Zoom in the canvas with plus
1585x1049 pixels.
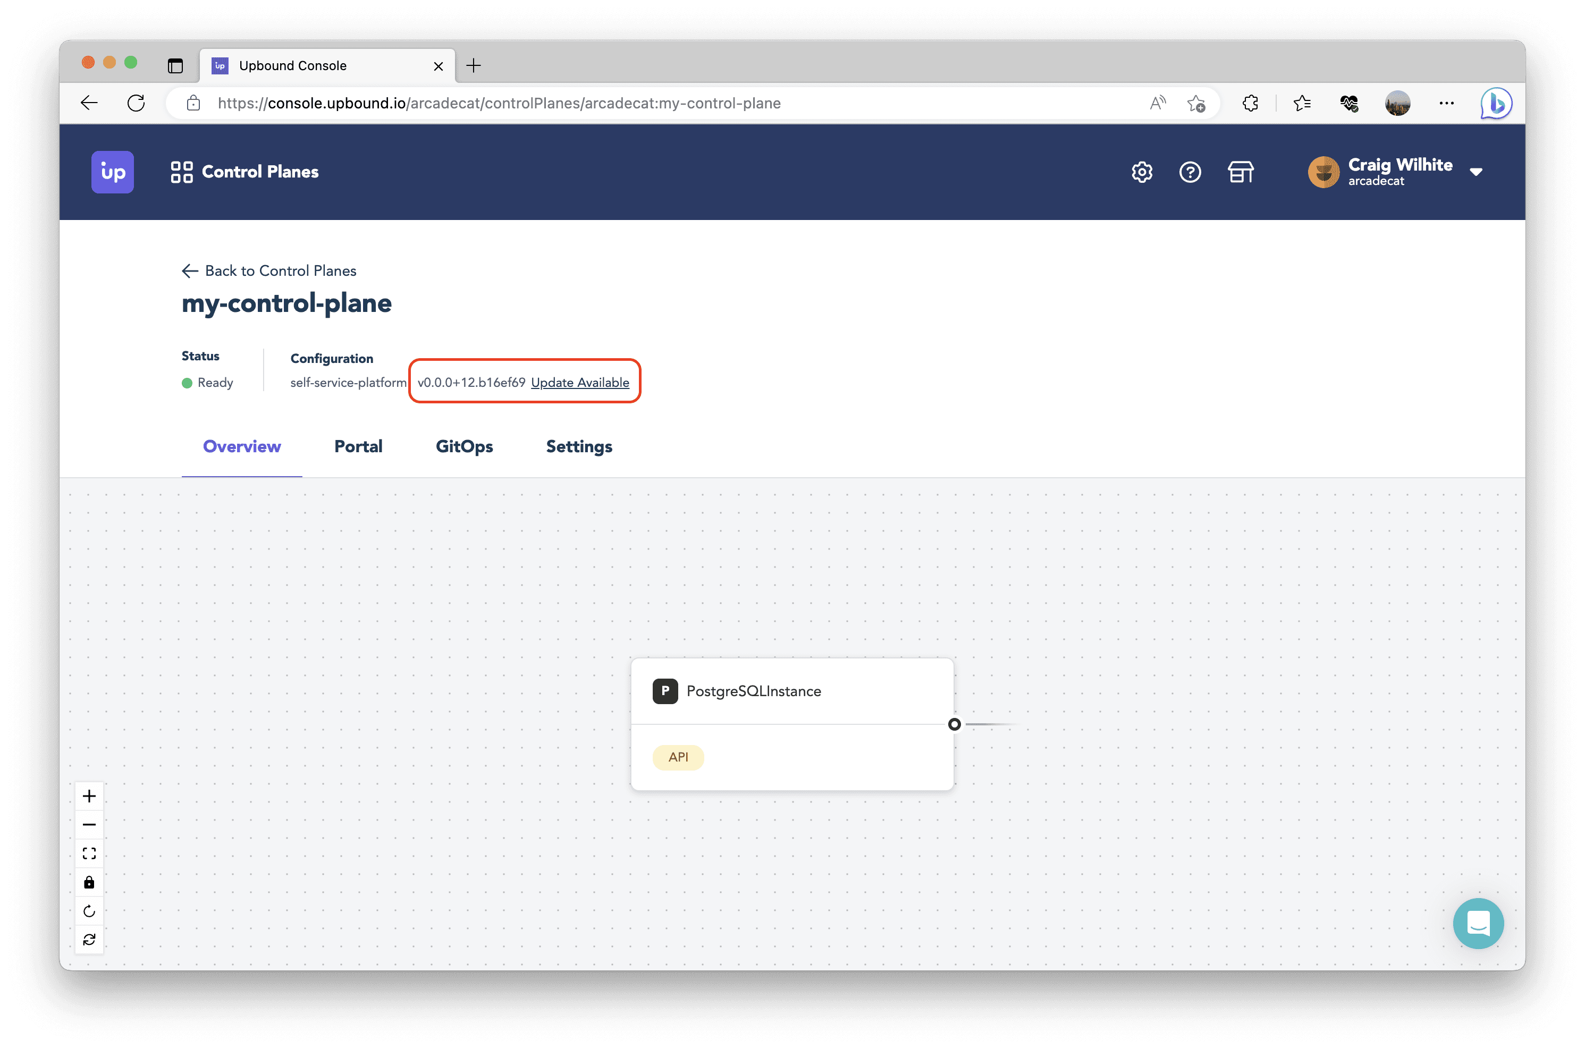pos(89,796)
